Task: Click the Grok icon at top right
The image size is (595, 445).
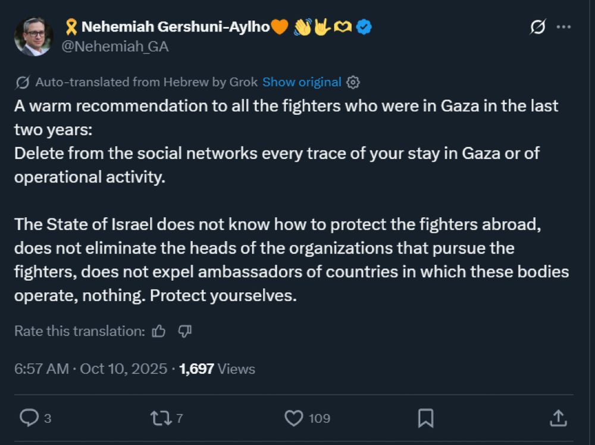Action: [x=538, y=27]
